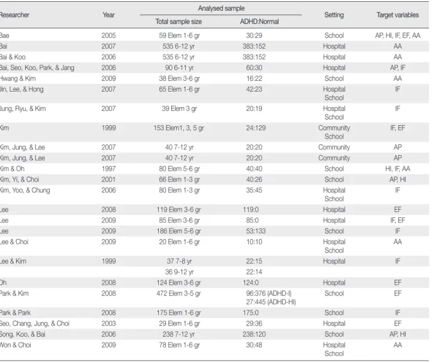Image resolution: width=432 pixels, height=363 pixels.
Task: Click the '39 Elem 3 gr' cell
Action: point(179,108)
